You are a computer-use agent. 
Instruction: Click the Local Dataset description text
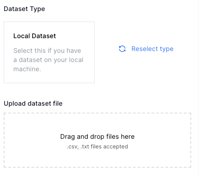coord(48,60)
